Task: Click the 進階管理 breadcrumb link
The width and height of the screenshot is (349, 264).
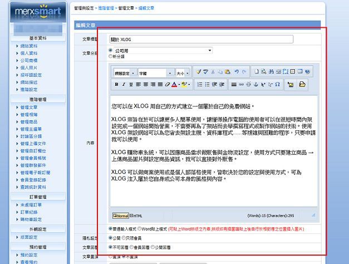Action: (x=106, y=8)
